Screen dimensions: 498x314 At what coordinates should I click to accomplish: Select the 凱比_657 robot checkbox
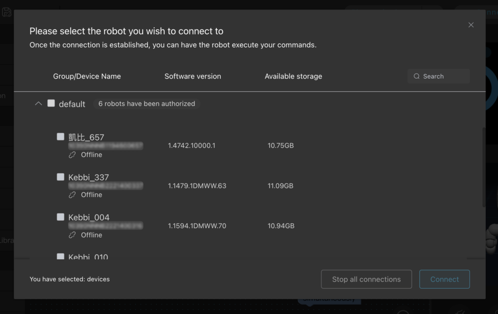coord(60,136)
